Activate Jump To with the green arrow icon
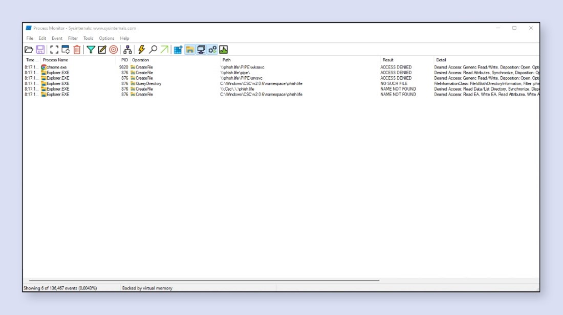Screen dimensions: 563x315 (164, 50)
